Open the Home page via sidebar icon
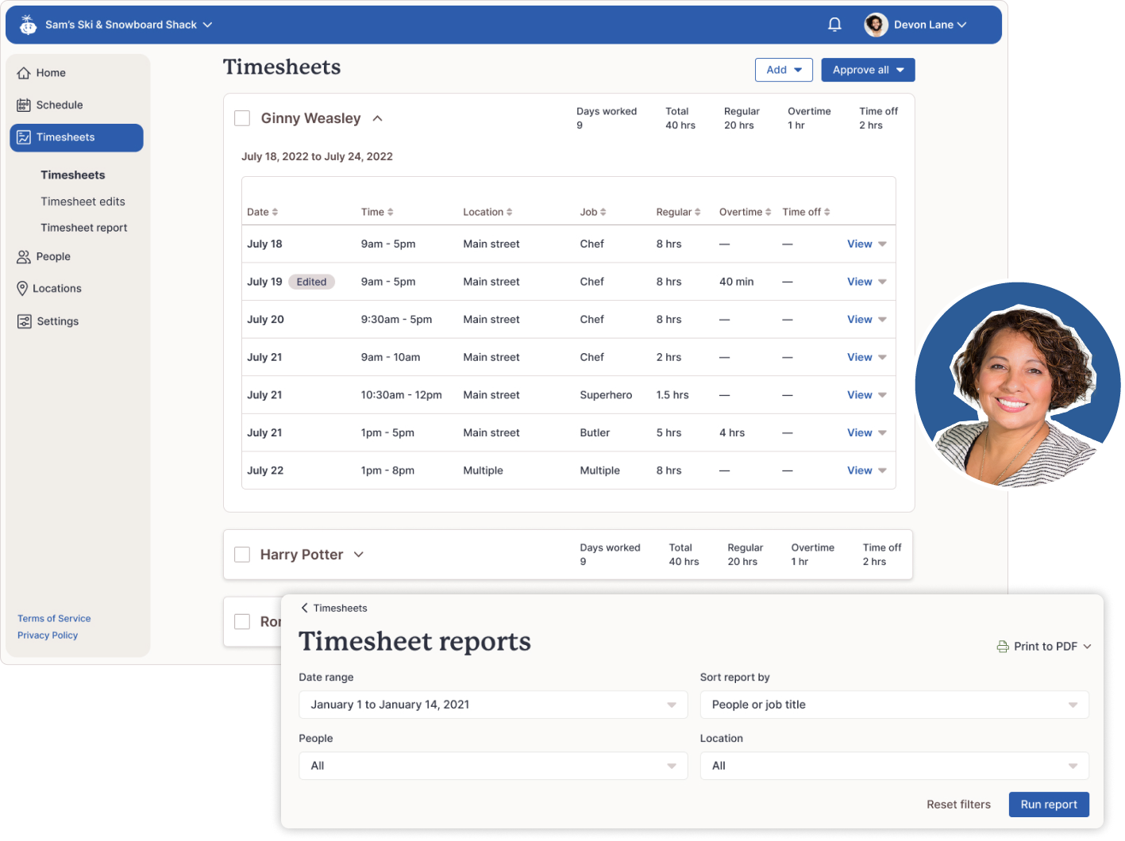This screenshot has width=1125, height=841. click(x=23, y=72)
